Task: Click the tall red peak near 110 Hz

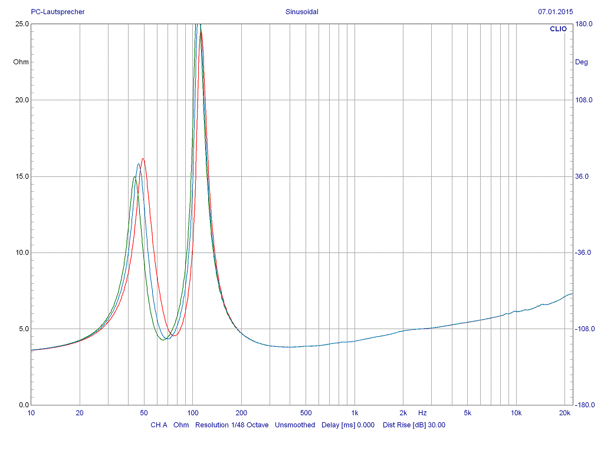Action: [x=201, y=33]
